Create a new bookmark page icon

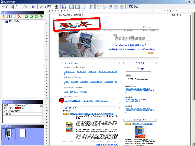15,17
